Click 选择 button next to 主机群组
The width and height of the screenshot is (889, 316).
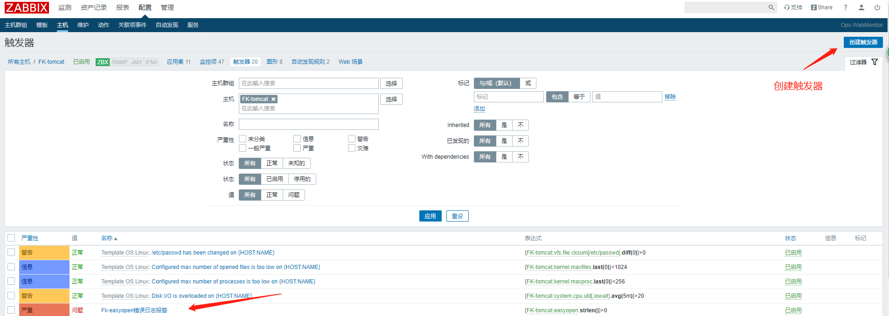(391, 83)
